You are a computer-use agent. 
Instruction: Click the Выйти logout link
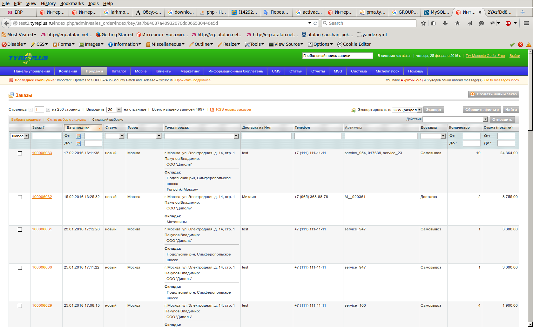515,56
